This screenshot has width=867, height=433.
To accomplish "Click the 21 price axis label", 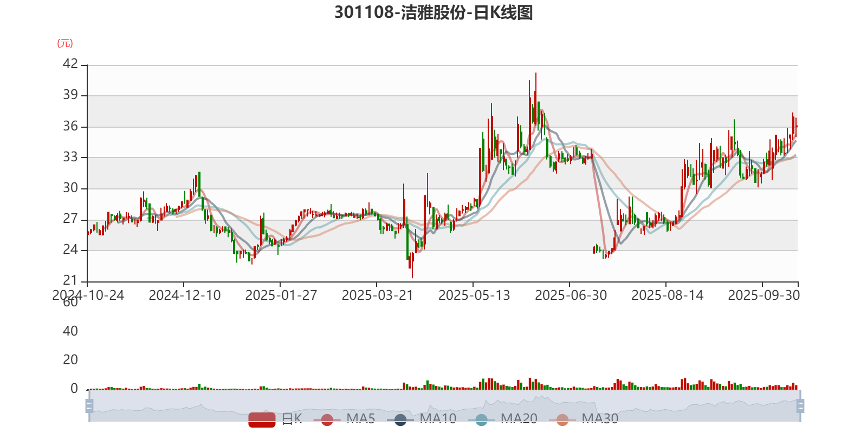I will pyautogui.click(x=70, y=280).
